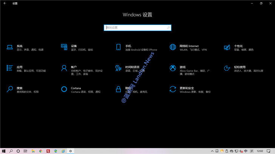Image resolution: width=275 pixels, height=154 pixels.
Task: Select the Settings gear taskbar button
Action: pyautogui.click(x=71, y=151)
